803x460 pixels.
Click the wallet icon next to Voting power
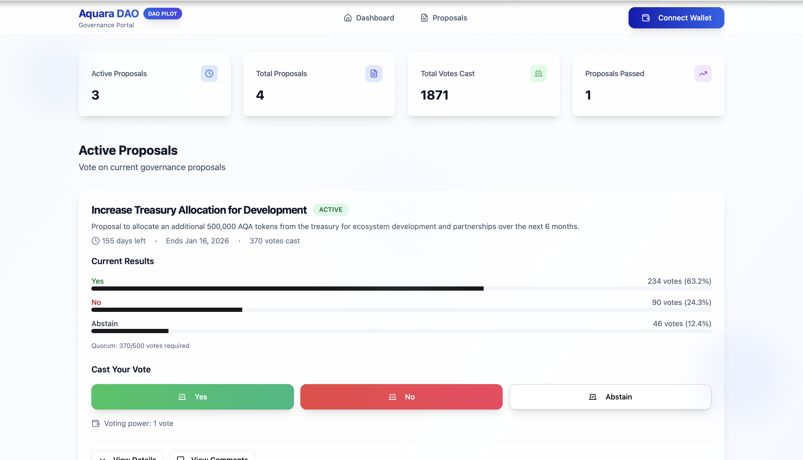click(95, 423)
